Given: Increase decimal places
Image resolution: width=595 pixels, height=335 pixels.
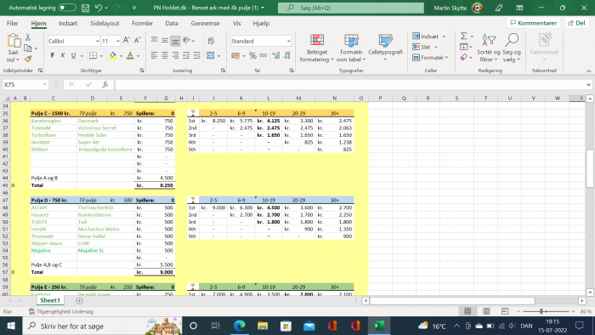Looking at the screenshot, I should [x=276, y=56].
